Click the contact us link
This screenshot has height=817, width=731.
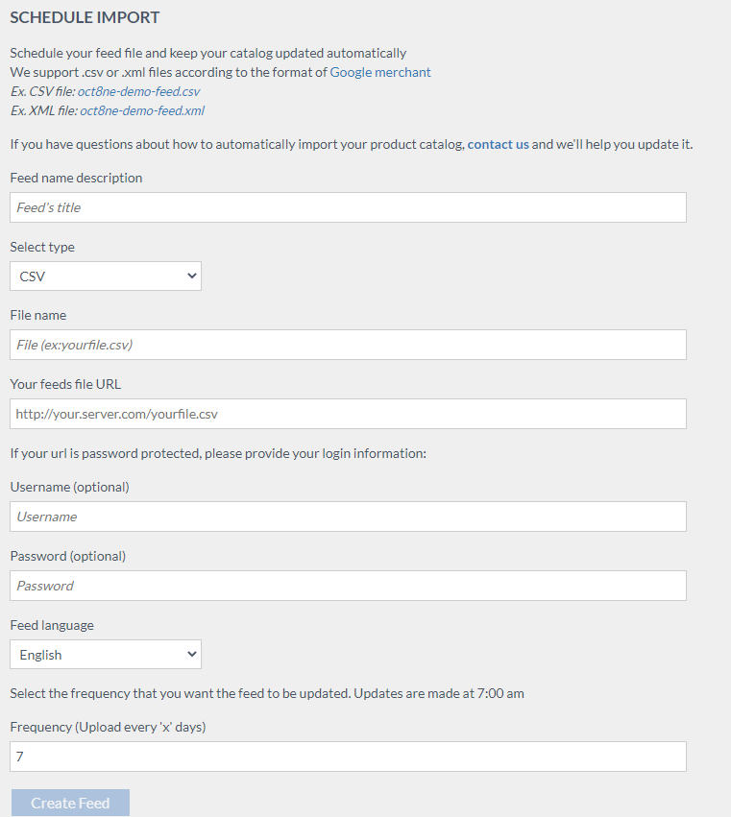[x=498, y=144]
